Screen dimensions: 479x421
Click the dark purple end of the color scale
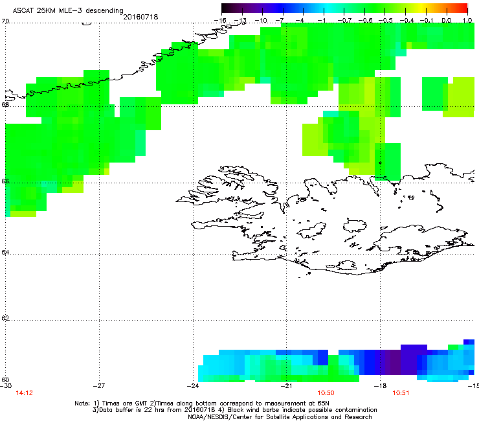(x=228, y=8)
